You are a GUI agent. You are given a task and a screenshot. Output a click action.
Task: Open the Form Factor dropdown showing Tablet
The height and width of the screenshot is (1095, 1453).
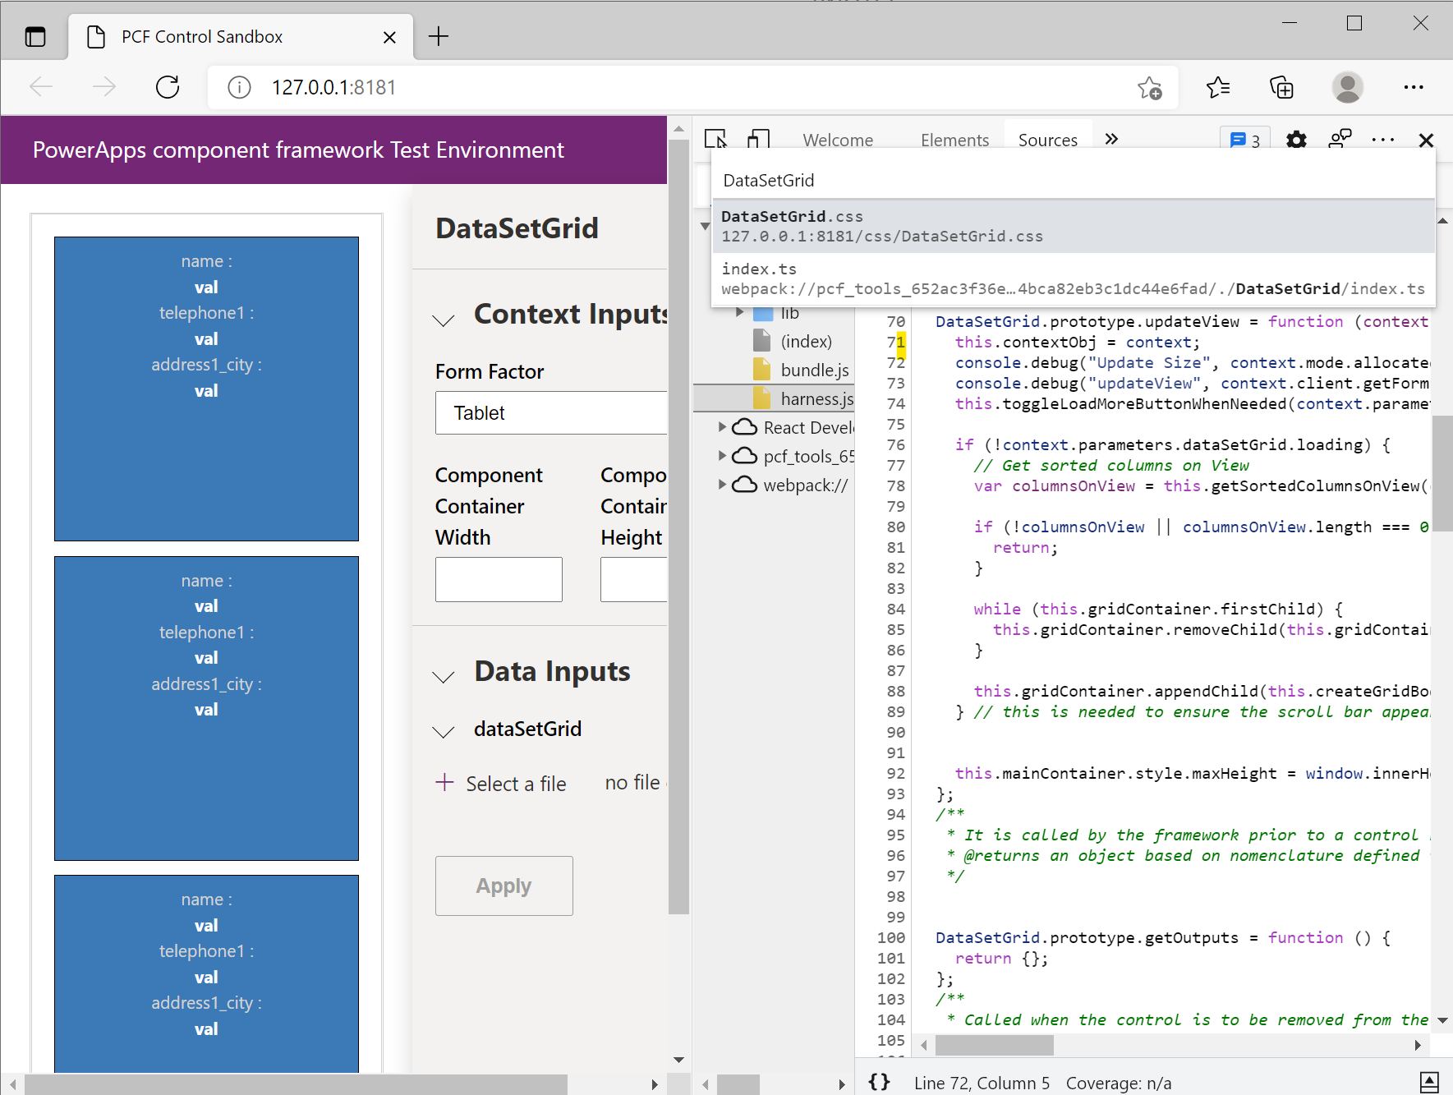[551, 413]
